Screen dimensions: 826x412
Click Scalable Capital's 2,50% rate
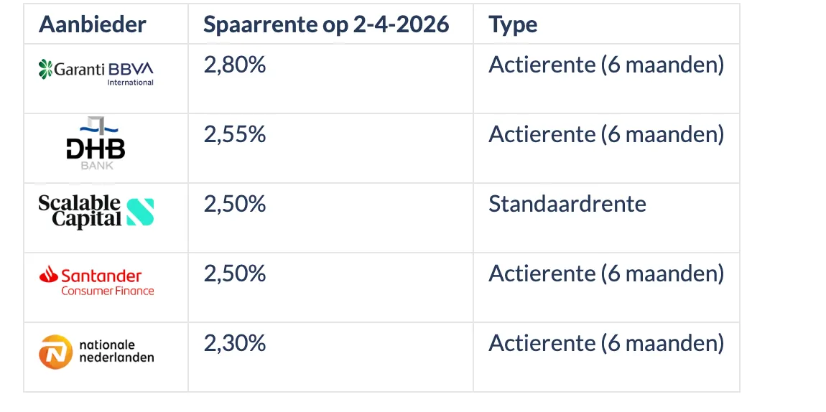pyautogui.click(x=235, y=204)
